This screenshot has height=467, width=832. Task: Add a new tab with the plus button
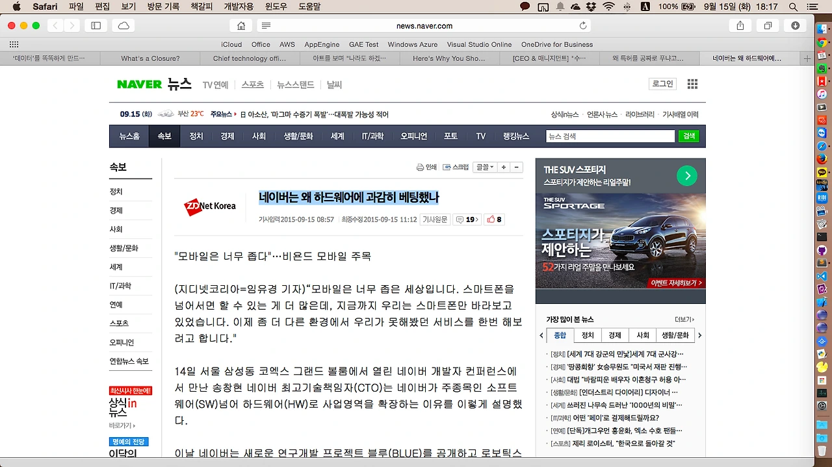pyautogui.click(x=807, y=58)
